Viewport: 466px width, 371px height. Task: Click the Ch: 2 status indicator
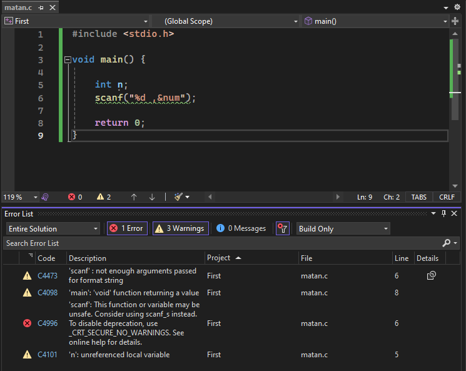[x=392, y=197]
